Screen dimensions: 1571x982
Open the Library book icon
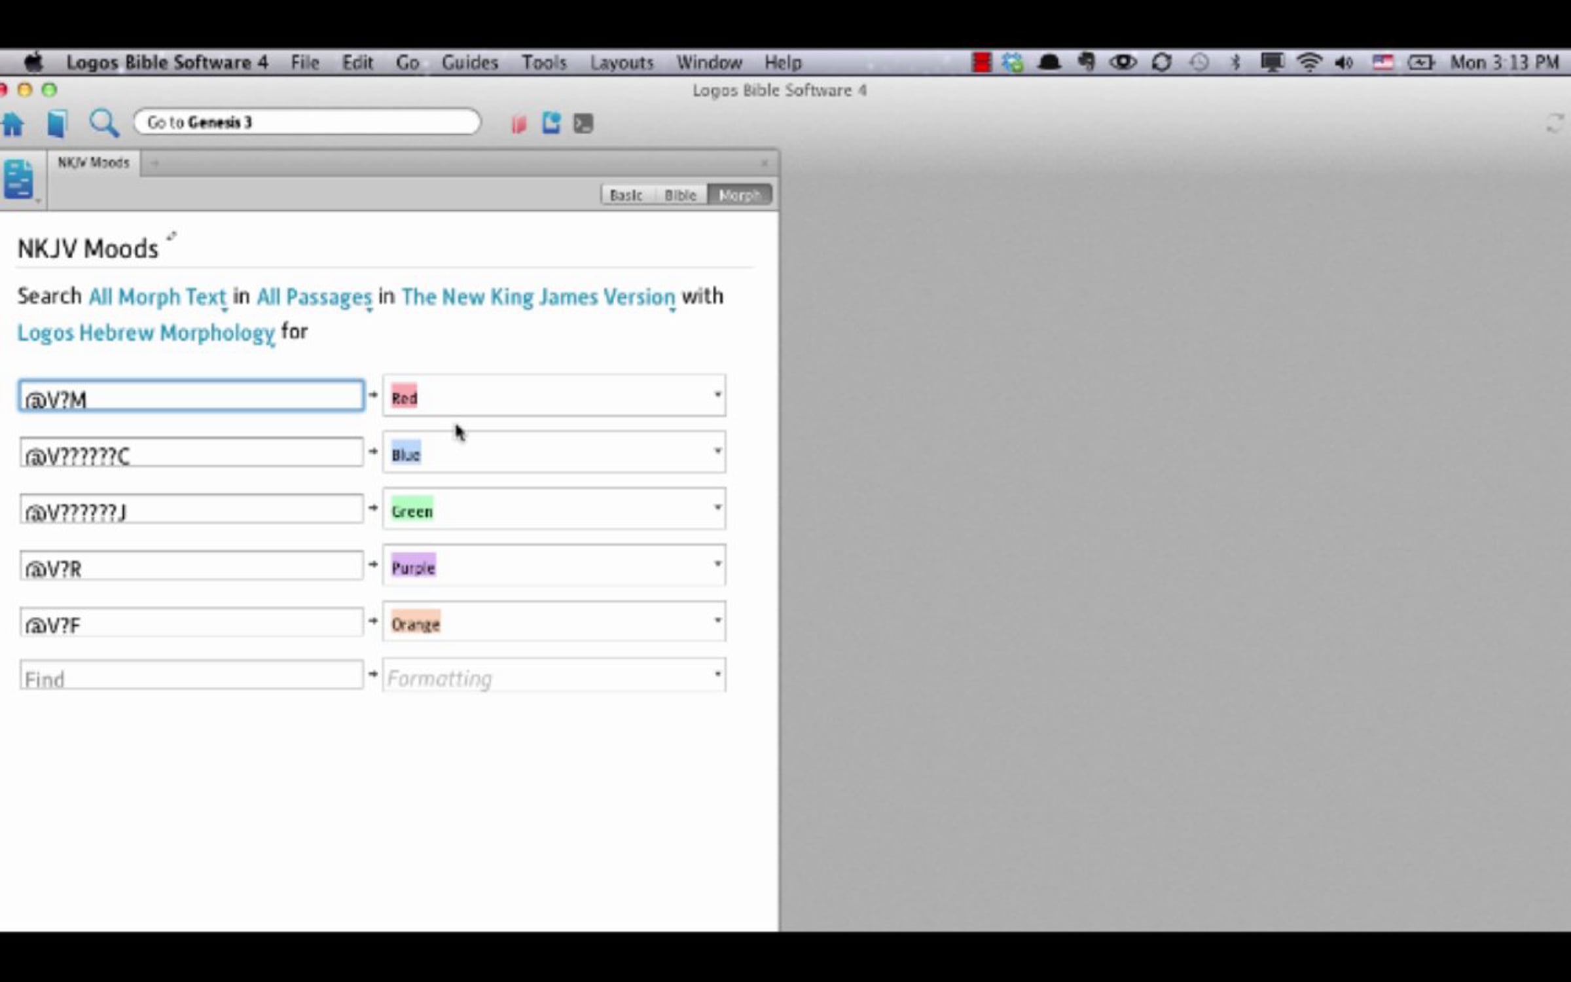pyautogui.click(x=57, y=123)
